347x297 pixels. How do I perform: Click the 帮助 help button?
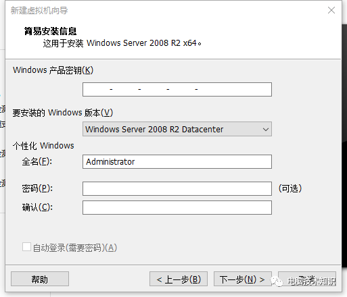(x=40, y=279)
